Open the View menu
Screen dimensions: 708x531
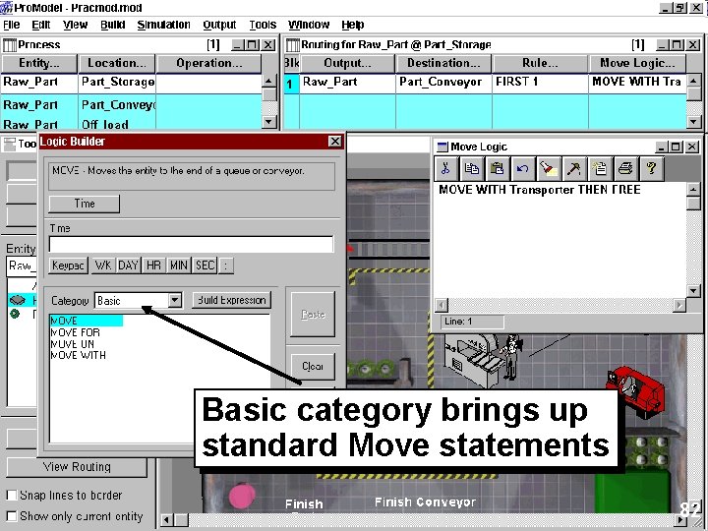pyautogui.click(x=75, y=25)
